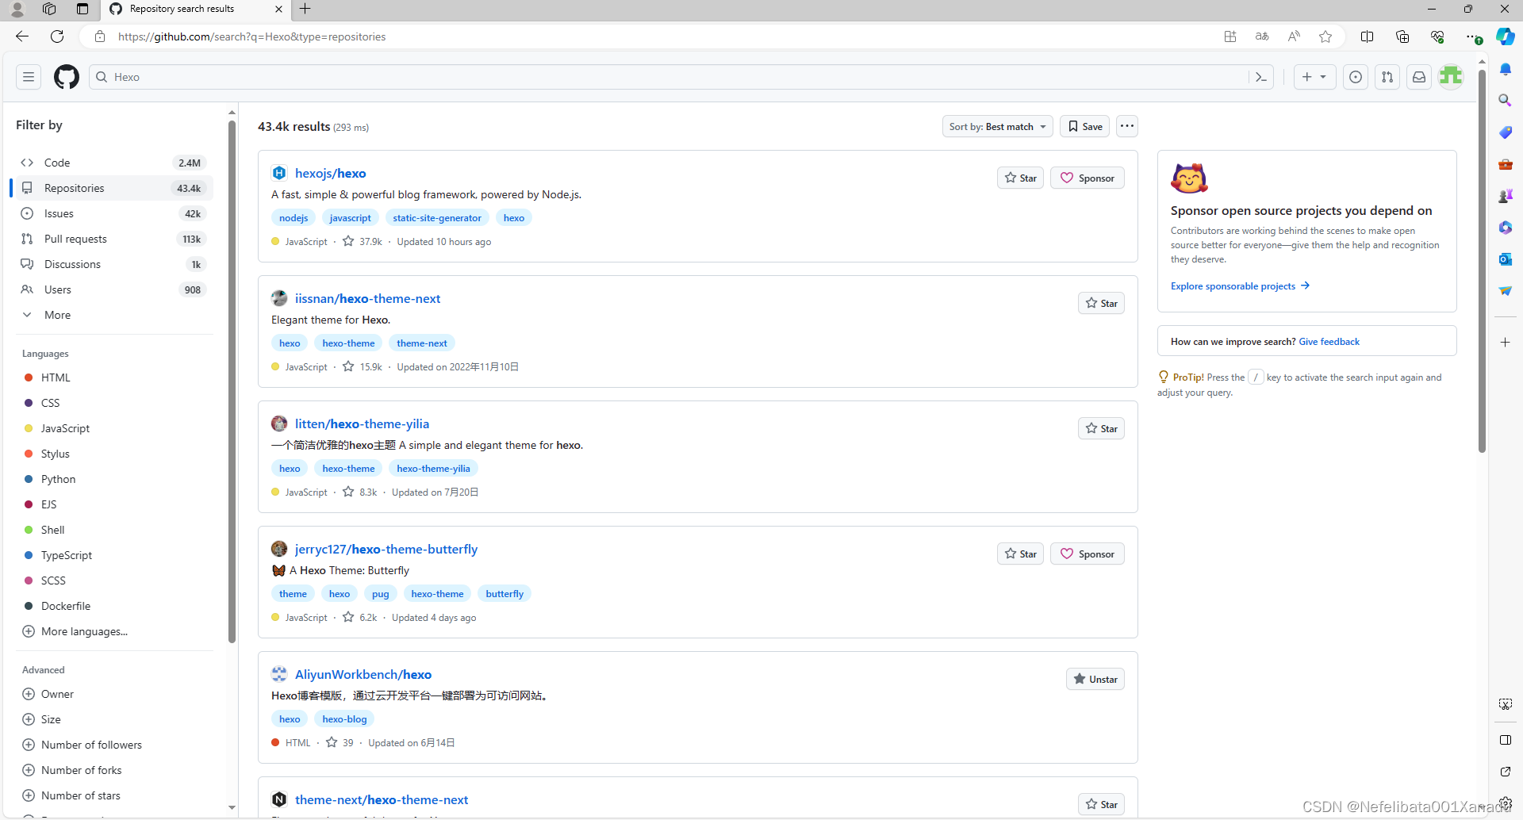Add a new app to Edge sidebar
The image size is (1523, 820).
click(x=1505, y=343)
